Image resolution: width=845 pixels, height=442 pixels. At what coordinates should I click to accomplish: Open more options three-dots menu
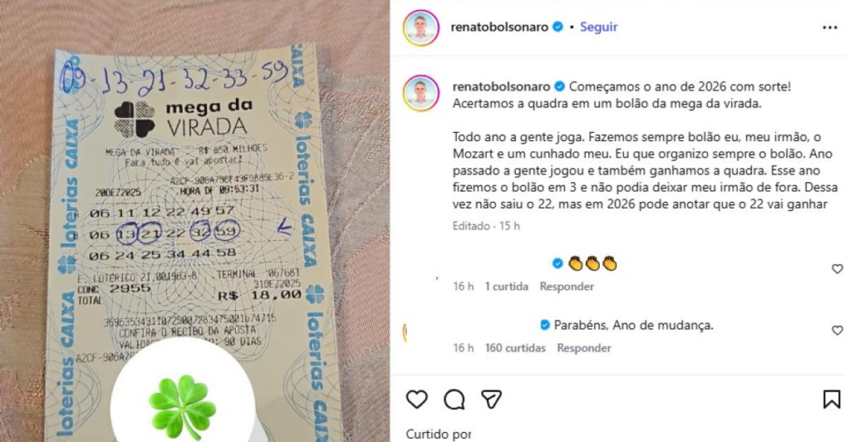830,27
